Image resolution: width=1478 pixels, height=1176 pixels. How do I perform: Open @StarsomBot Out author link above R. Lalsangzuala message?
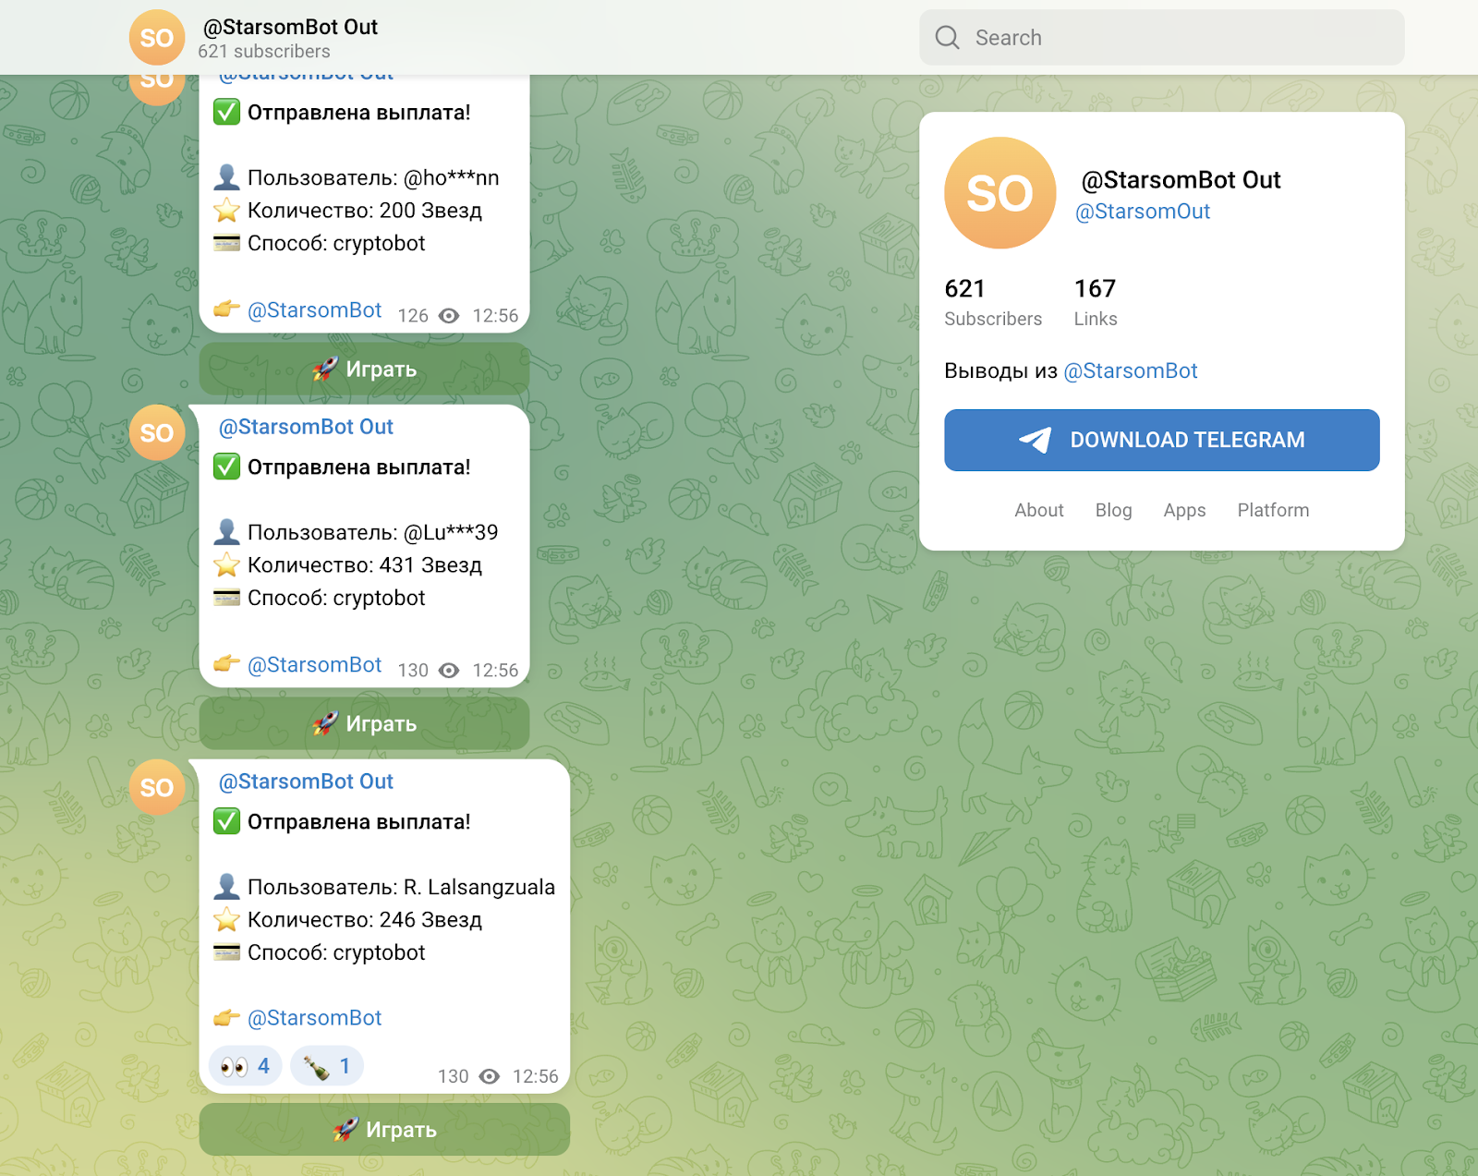point(306,782)
